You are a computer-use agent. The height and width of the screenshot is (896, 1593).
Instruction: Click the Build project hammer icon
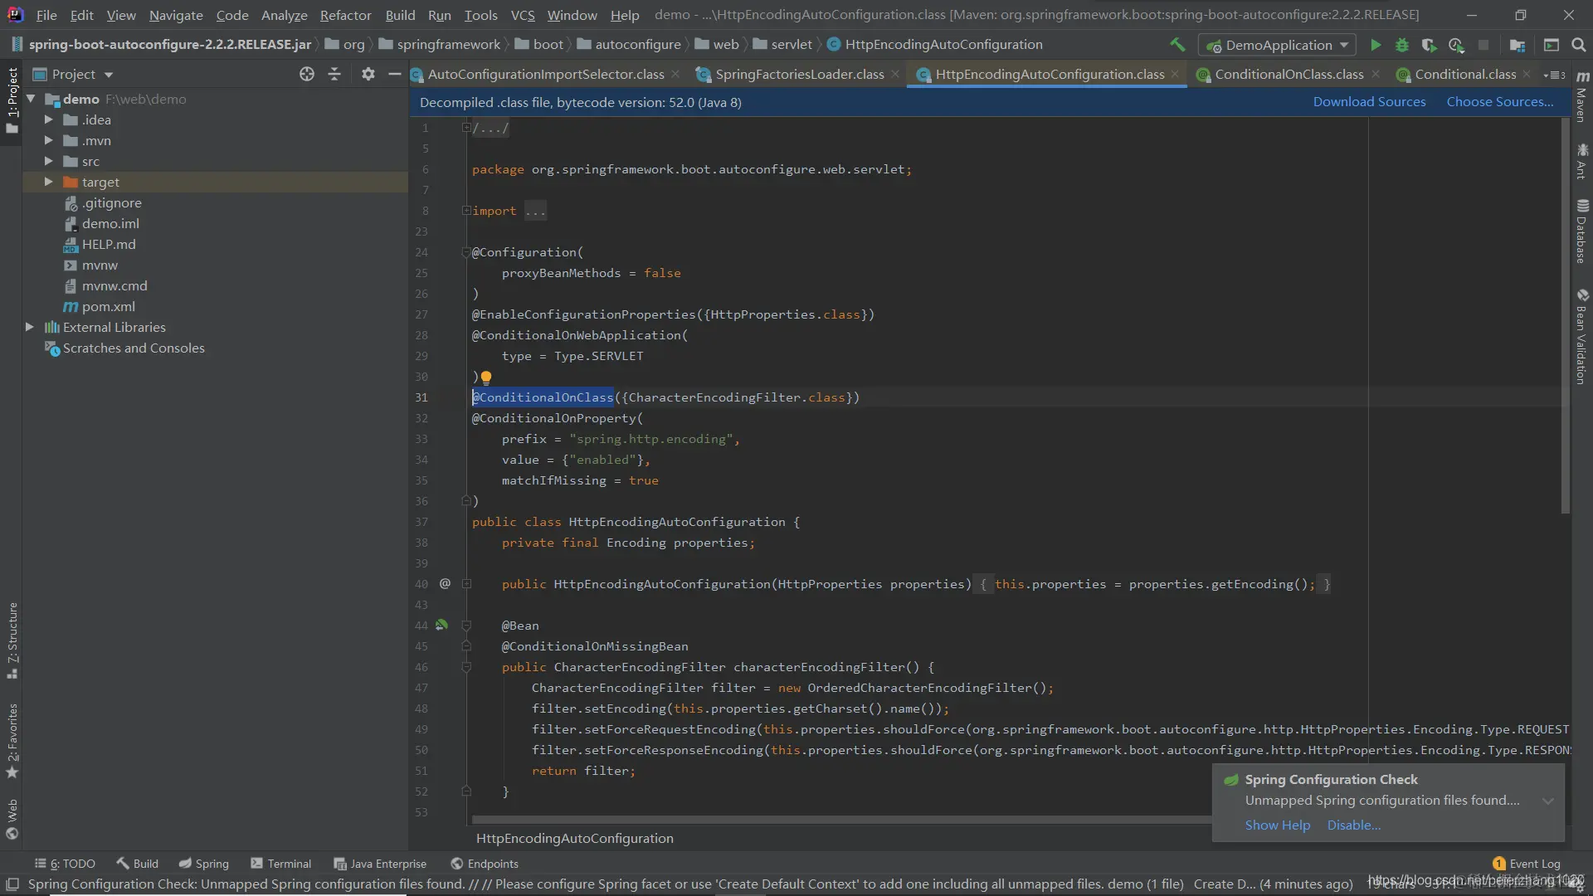pos(1177,45)
